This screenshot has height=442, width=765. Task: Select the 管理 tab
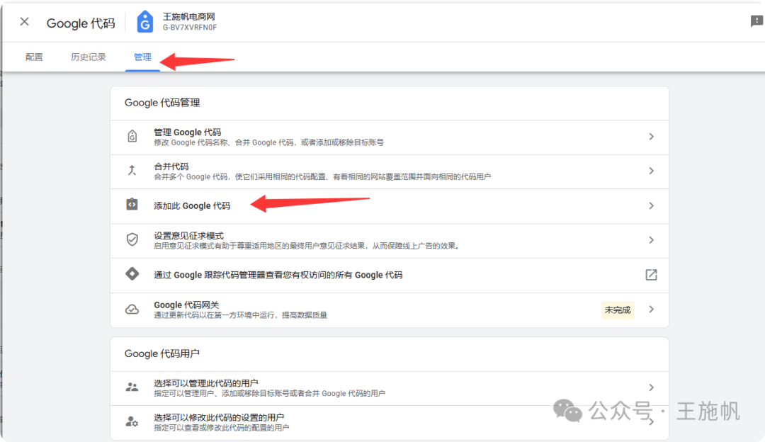pyautogui.click(x=142, y=57)
